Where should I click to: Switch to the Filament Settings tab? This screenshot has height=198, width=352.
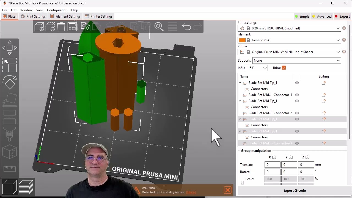point(65,16)
